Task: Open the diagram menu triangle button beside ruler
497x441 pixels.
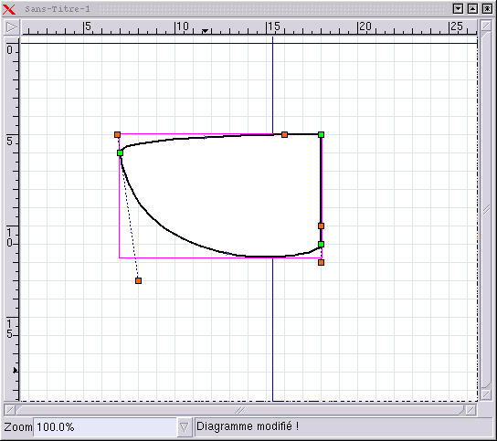Action: pyautogui.click(x=12, y=26)
